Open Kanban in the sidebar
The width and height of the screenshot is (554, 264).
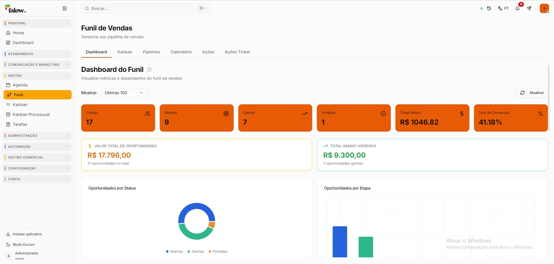pyautogui.click(x=37, y=105)
